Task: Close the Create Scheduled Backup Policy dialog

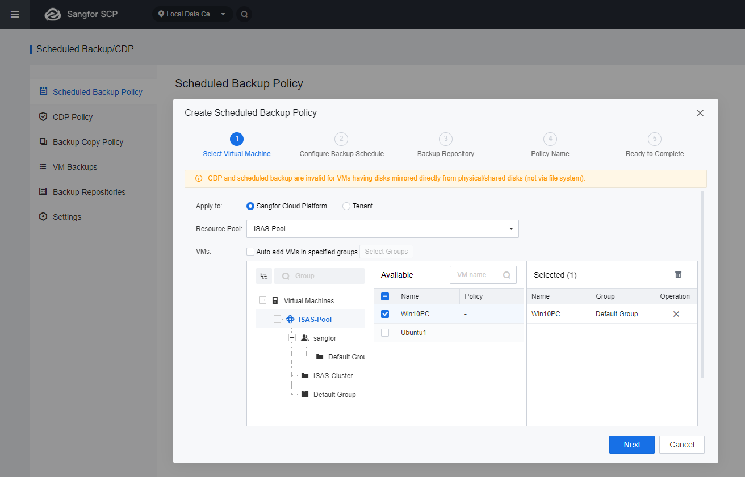Action: click(700, 113)
